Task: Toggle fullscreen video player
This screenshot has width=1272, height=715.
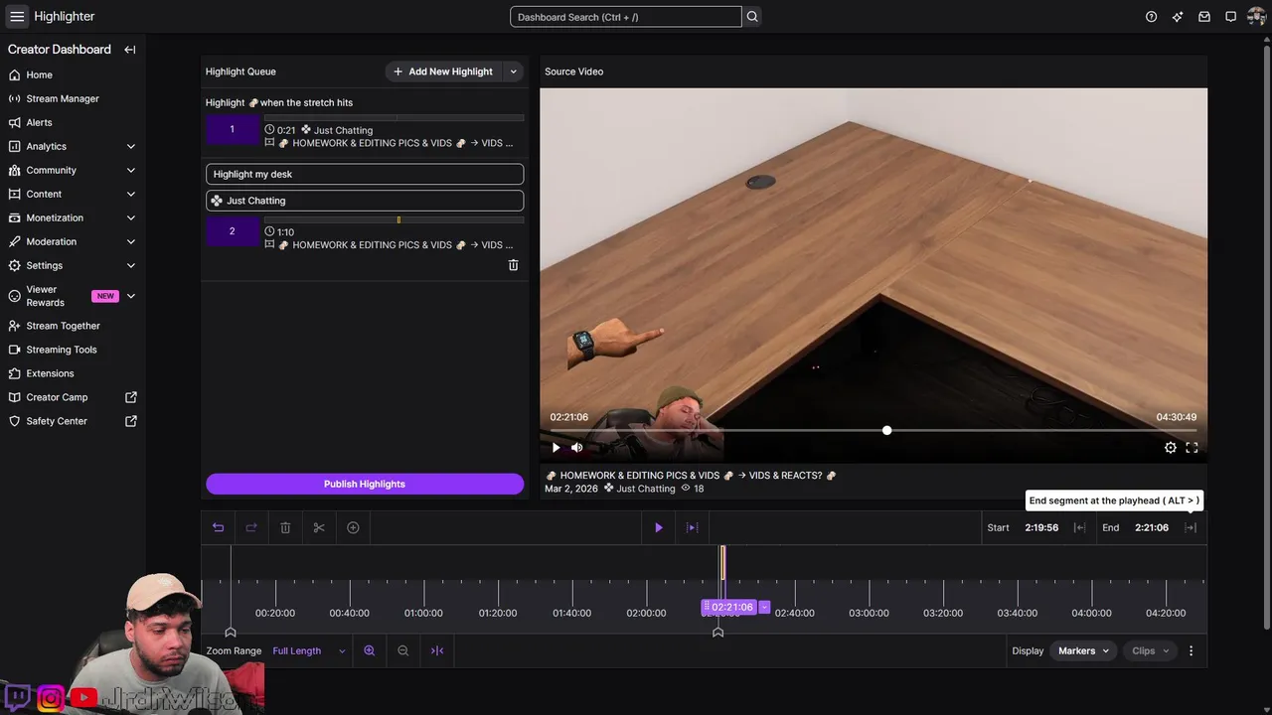Action: point(1192,448)
